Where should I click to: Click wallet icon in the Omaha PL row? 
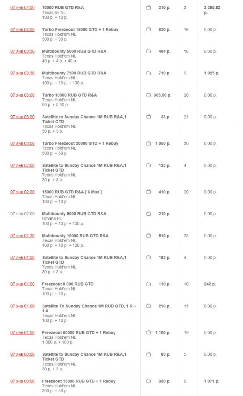[149, 214]
